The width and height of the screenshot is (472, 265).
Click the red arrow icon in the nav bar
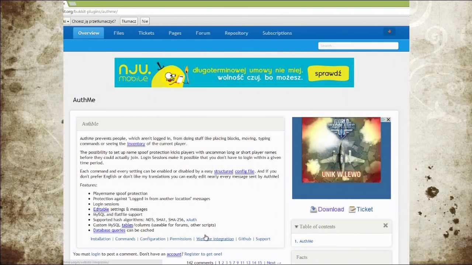[x=389, y=32]
